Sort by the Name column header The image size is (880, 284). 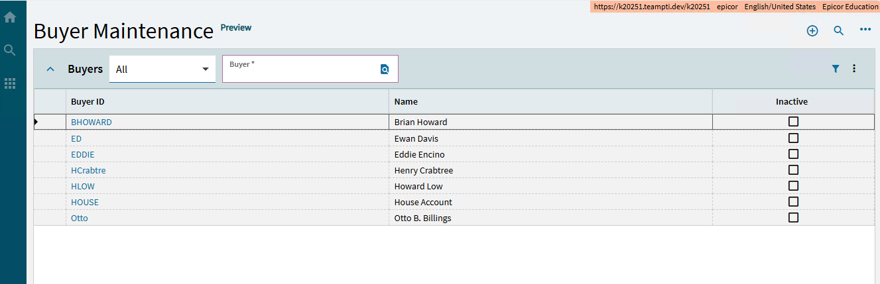[406, 102]
